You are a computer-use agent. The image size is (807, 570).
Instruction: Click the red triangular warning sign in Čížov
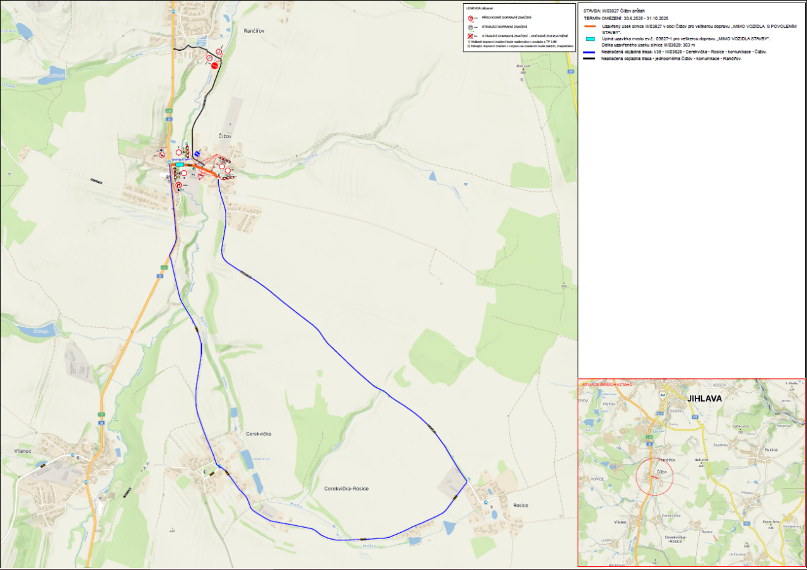201,178
